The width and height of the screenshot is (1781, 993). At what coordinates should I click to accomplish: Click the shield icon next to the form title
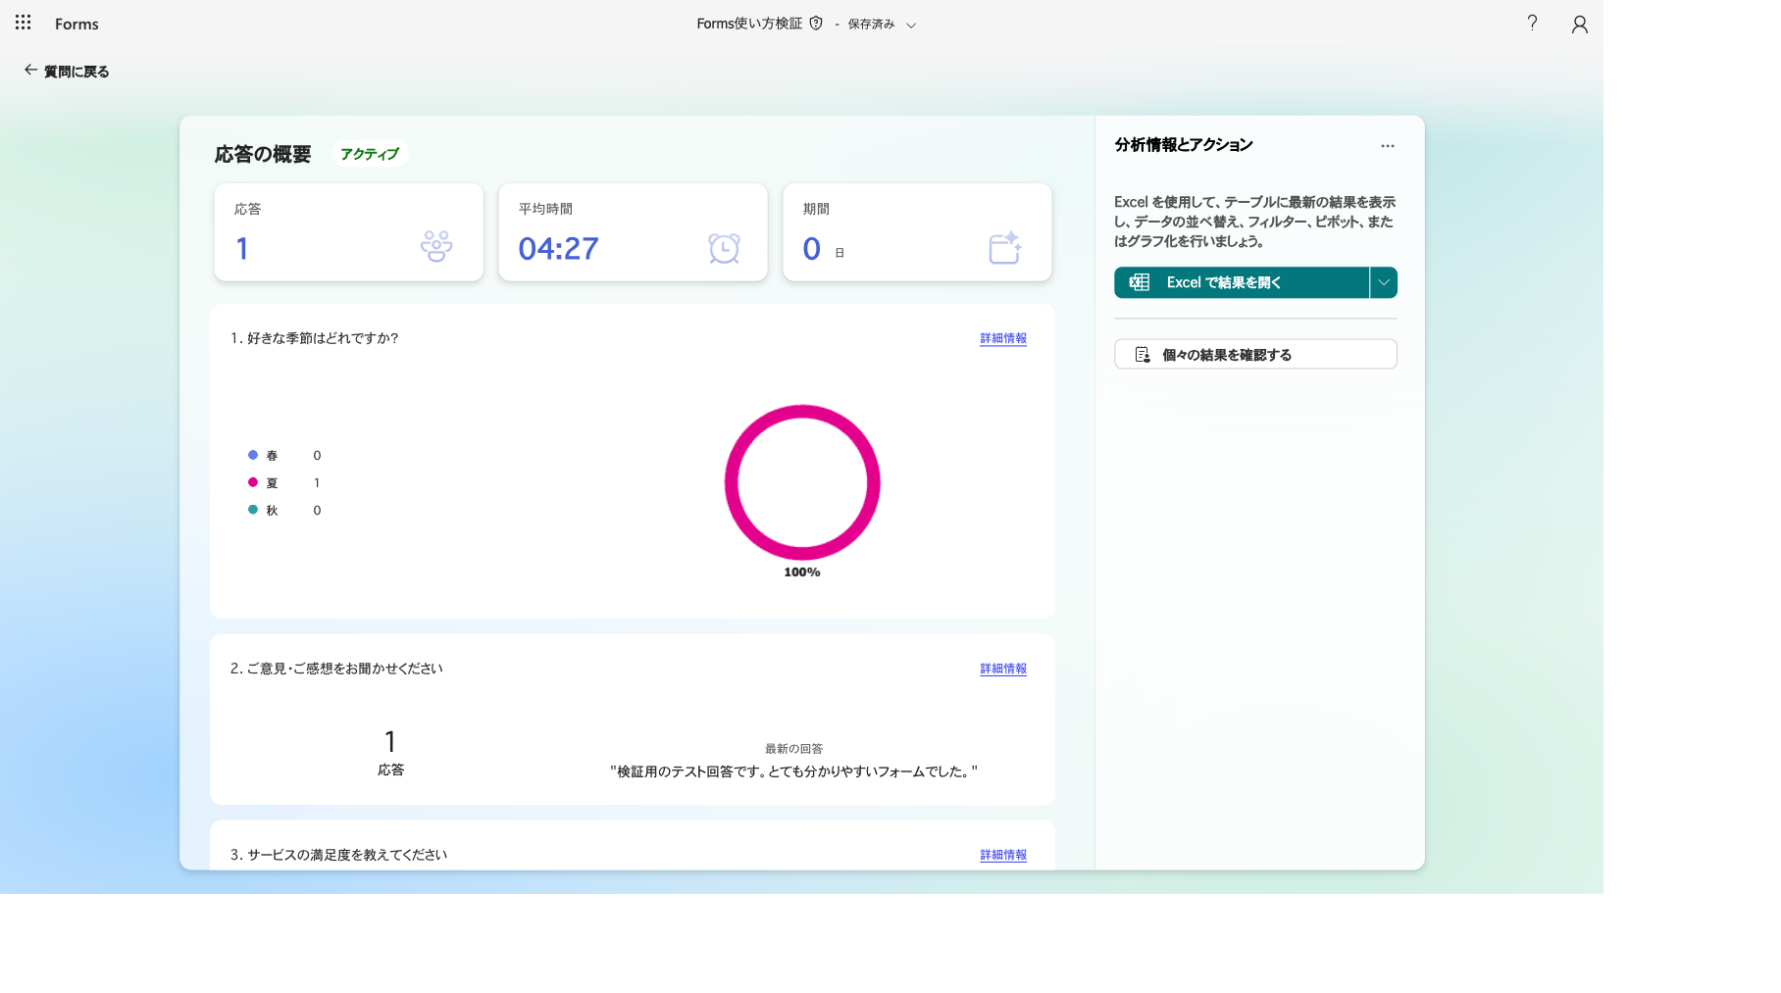tap(816, 24)
